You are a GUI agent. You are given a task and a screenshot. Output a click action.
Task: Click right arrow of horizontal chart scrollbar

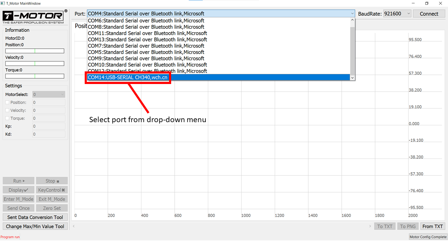pos(370,226)
